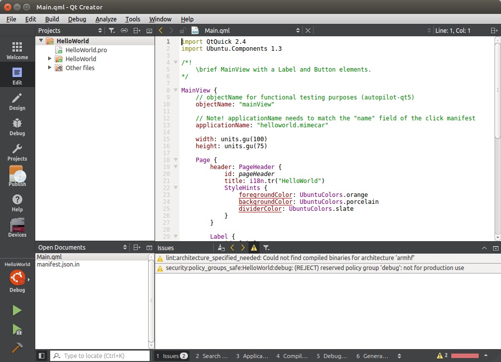Open the Help mode
The image size is (501, 362).
point(17,203)
